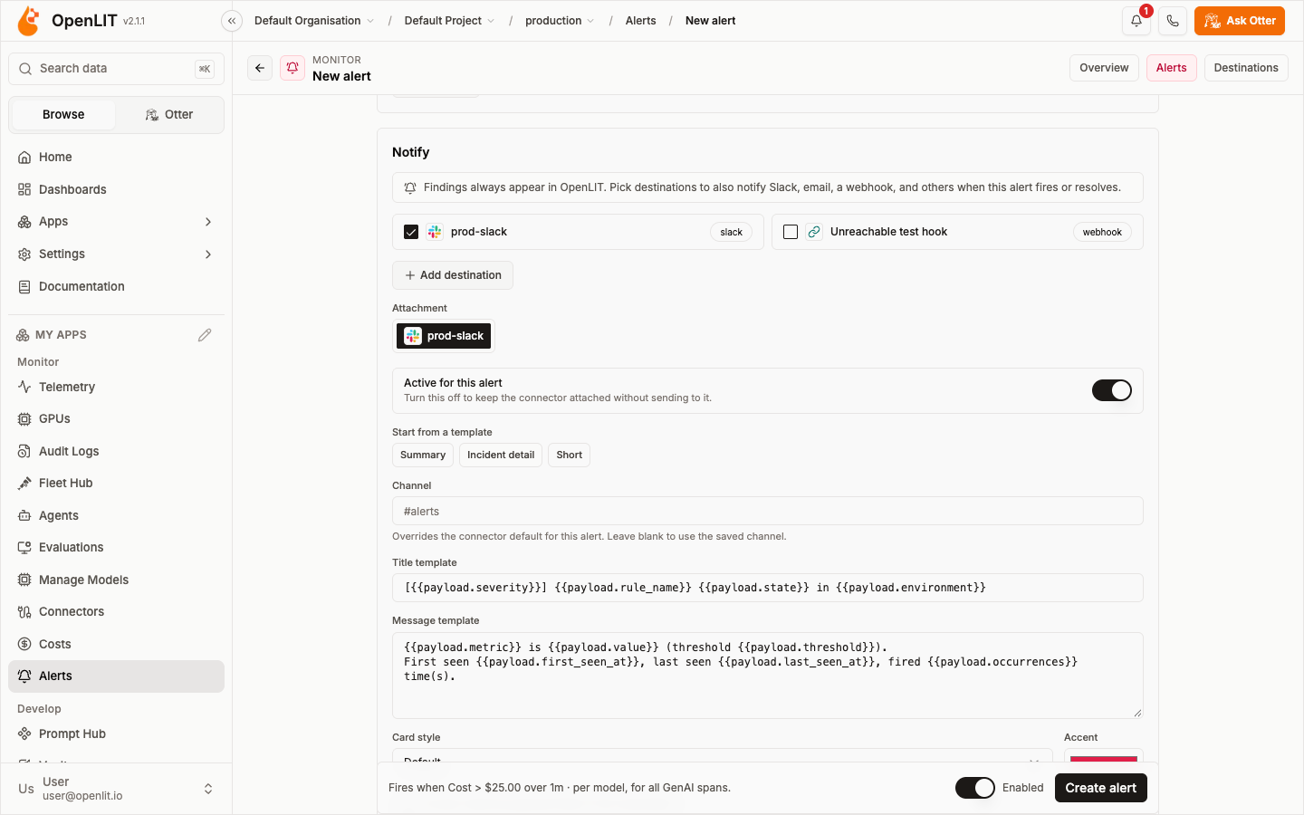Toggle the Enabled switch in the footer
Screen dimensions: 1304x815
pyautogui.click(x=975, y=788)
